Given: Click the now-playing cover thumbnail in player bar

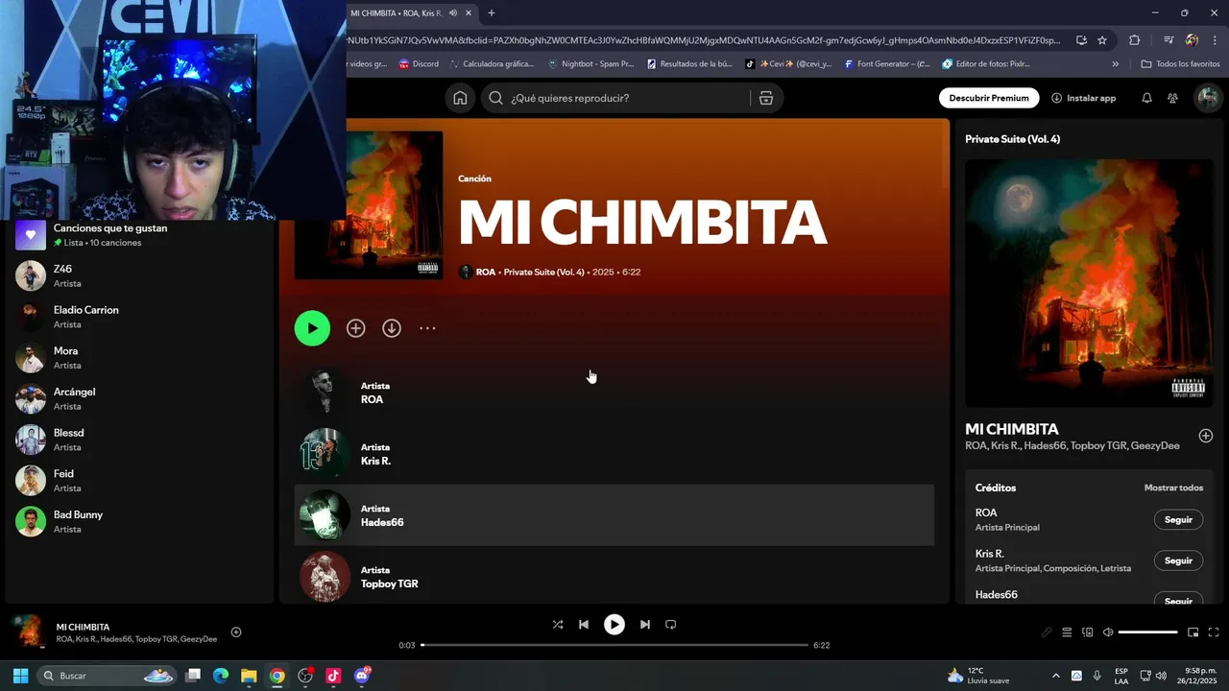Looking at the screenshot, I should tap(28, 632).
